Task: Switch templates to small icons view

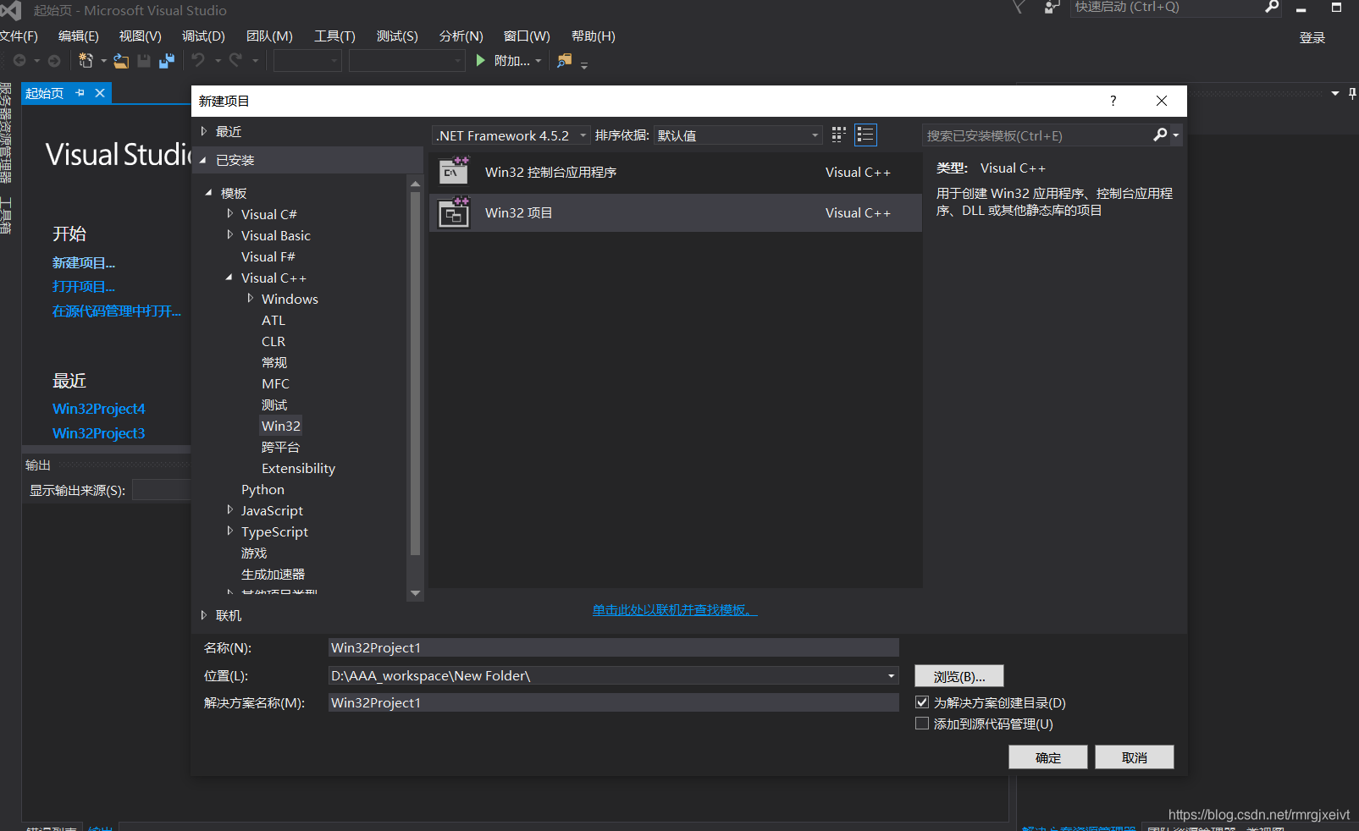Action: click(x=839, y=135)
